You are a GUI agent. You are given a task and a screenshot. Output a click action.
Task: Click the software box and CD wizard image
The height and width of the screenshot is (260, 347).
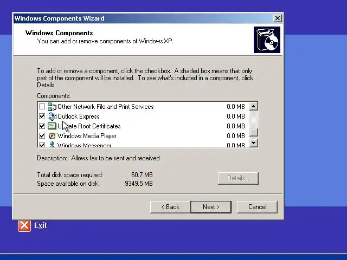267,40
